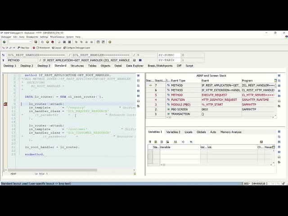Click the delete trash icon in Variables toolbar
288x216 pixels.
[150, 142]
